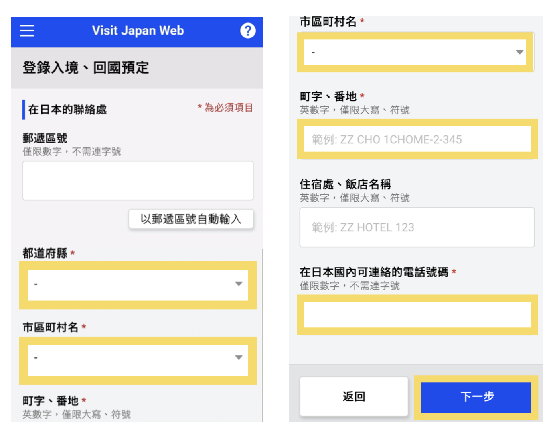This screenshot has height=429, width=551.
Task: Expand 市區町村名 dropdown in the left screen
Action: click(132, 358)
